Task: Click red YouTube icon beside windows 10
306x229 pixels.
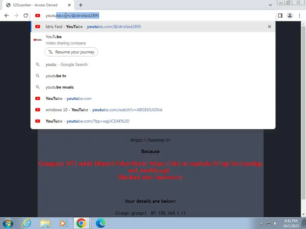Action: [38, 110]
